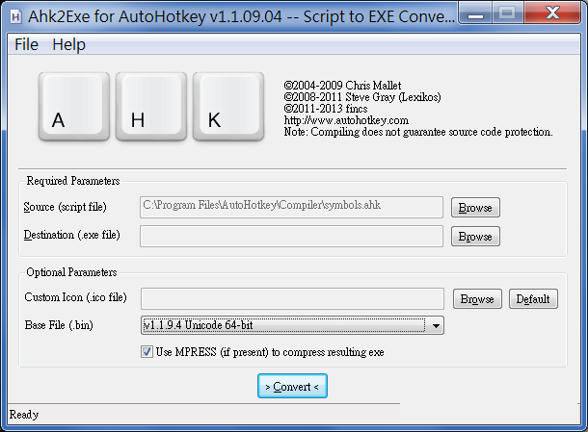
Task: Toggle the Use MPRESS compression checkbox
Action: 147,352
